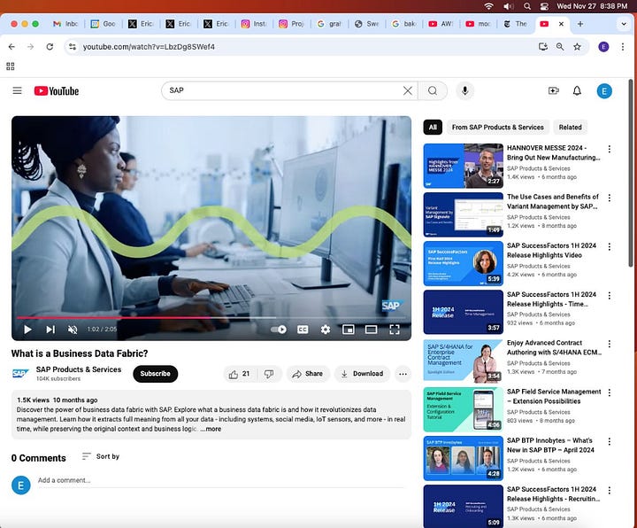Open options for Variant Management video

pyautogui.click(x=609, y=198)
